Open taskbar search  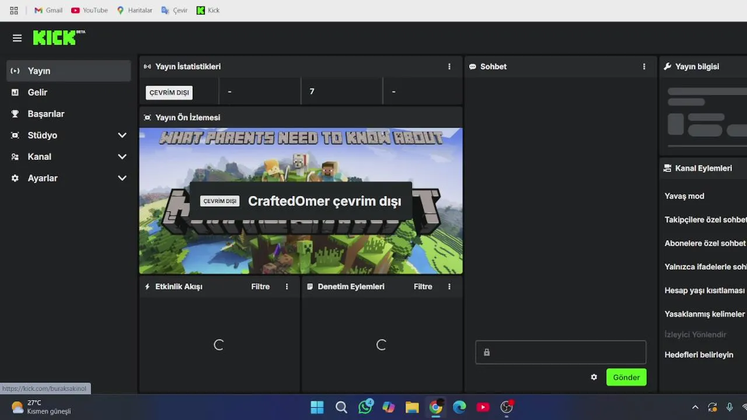pyautogui.click(x=341, y=407)
